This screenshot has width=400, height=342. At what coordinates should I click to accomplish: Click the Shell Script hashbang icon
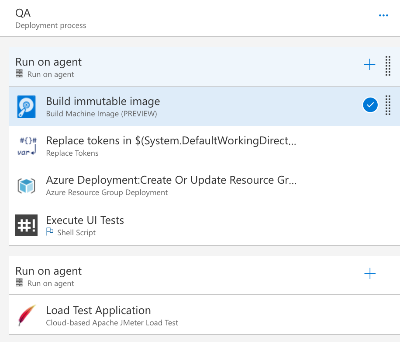click(26, 225)
